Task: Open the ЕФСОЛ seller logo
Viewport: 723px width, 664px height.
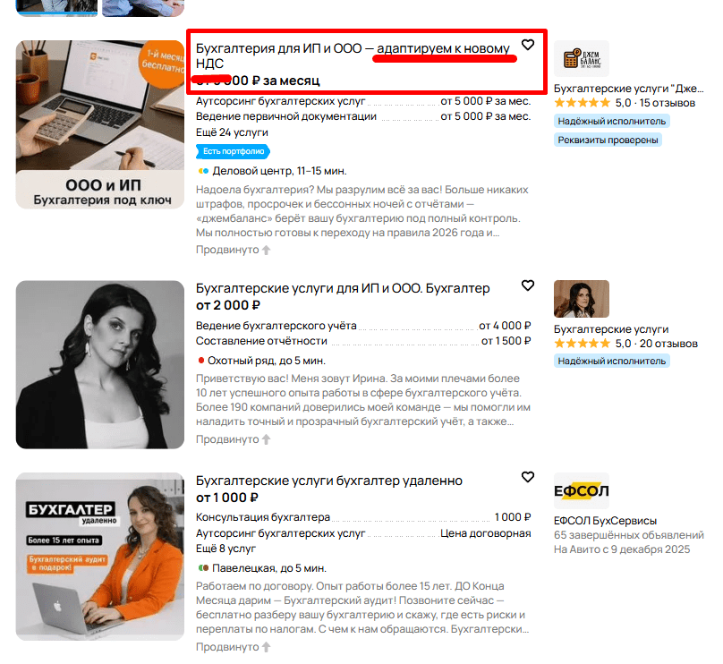Action: coord(581,490)
